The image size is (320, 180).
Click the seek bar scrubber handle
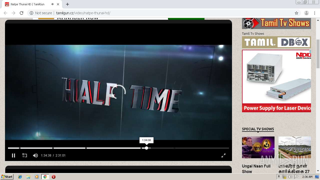coord(146,148)
